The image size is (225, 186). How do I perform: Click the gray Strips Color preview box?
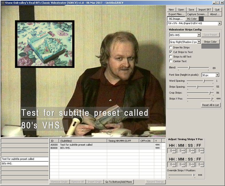tap(210, 46)
